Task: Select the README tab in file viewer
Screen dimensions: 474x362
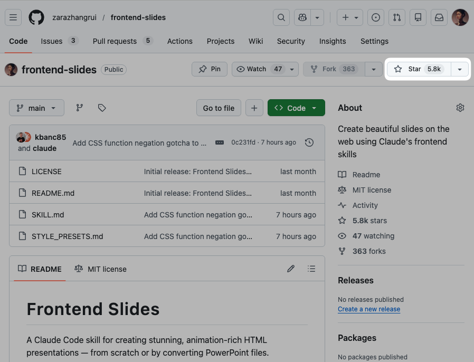Action: (x=40, y=269)
